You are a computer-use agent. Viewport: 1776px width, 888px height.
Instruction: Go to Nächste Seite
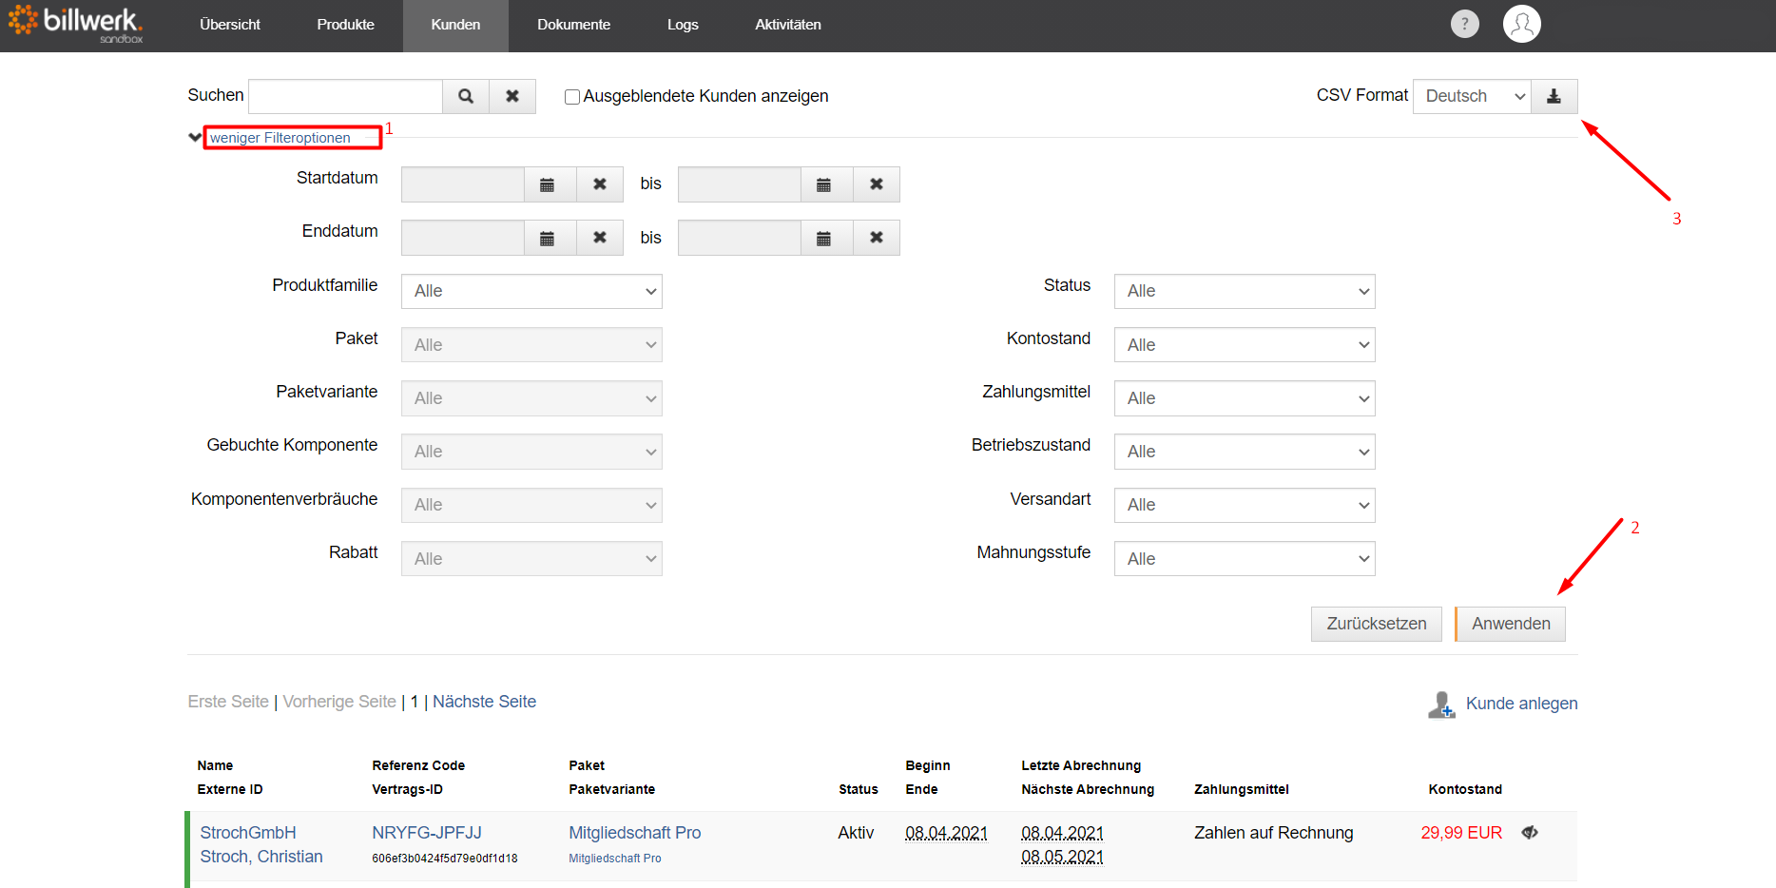484,702
